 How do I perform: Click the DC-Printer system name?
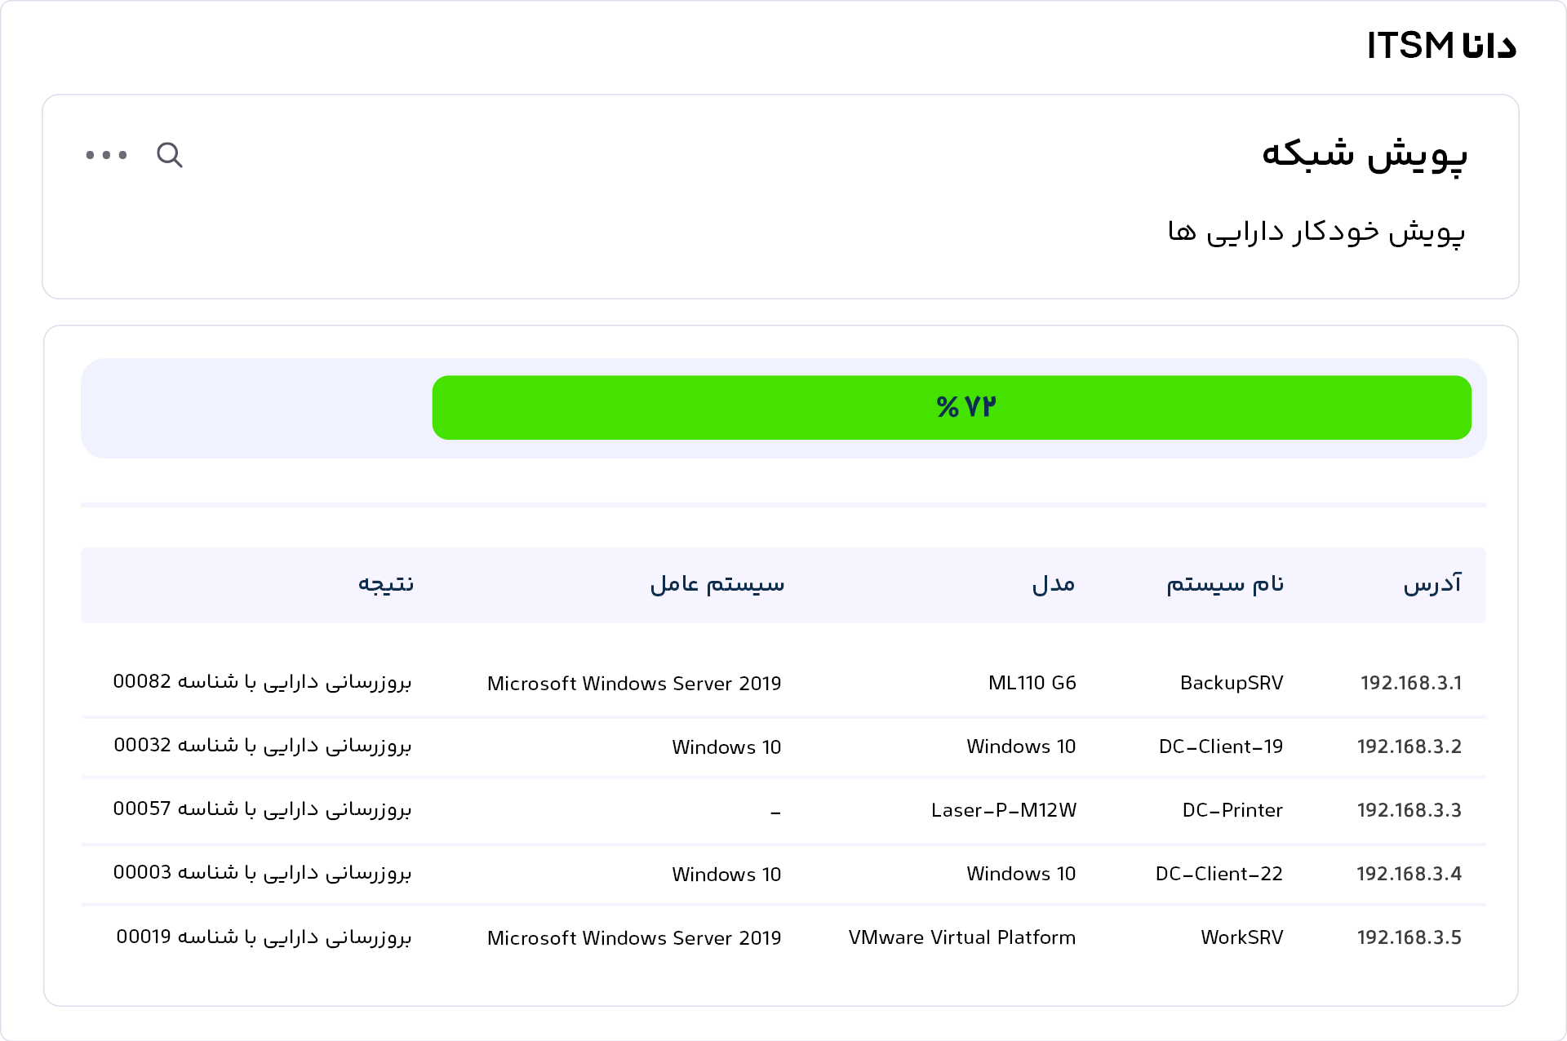coord(1232,810)
